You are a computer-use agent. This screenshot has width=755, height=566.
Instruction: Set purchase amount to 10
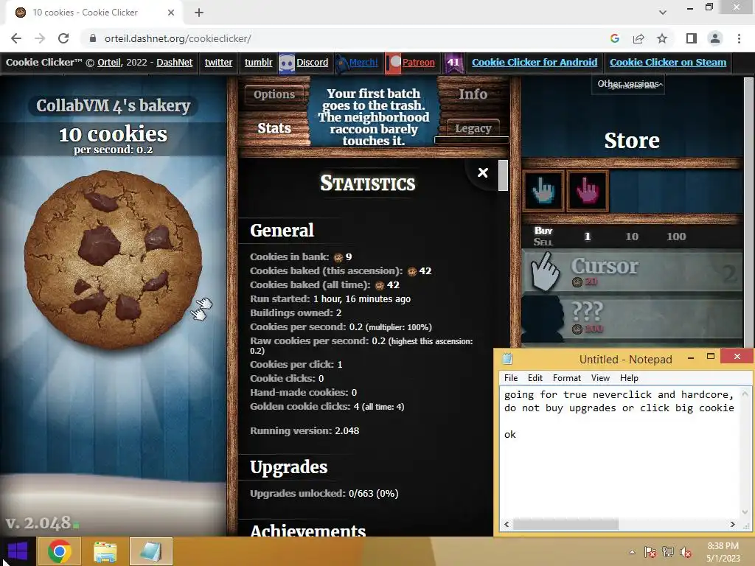(632, 237)
